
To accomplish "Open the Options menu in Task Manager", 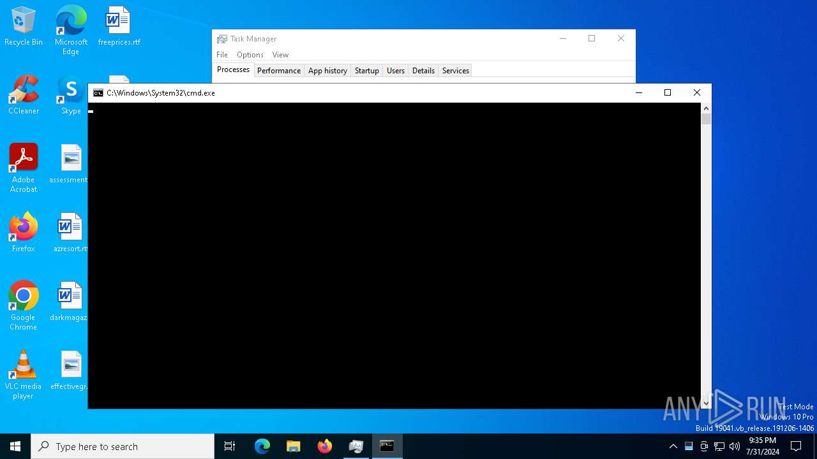I will [x=250, y=55].
